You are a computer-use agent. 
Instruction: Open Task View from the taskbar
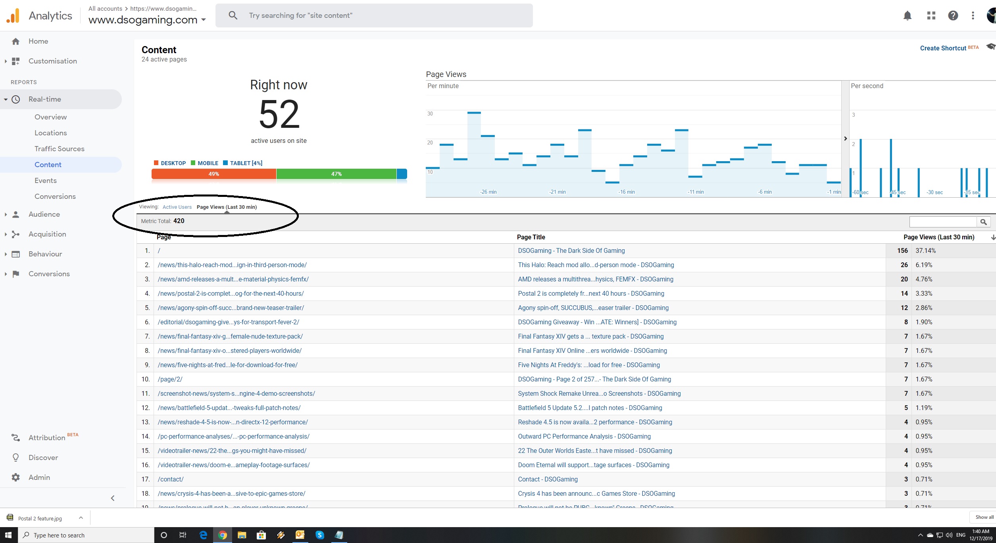pos(183,535)
